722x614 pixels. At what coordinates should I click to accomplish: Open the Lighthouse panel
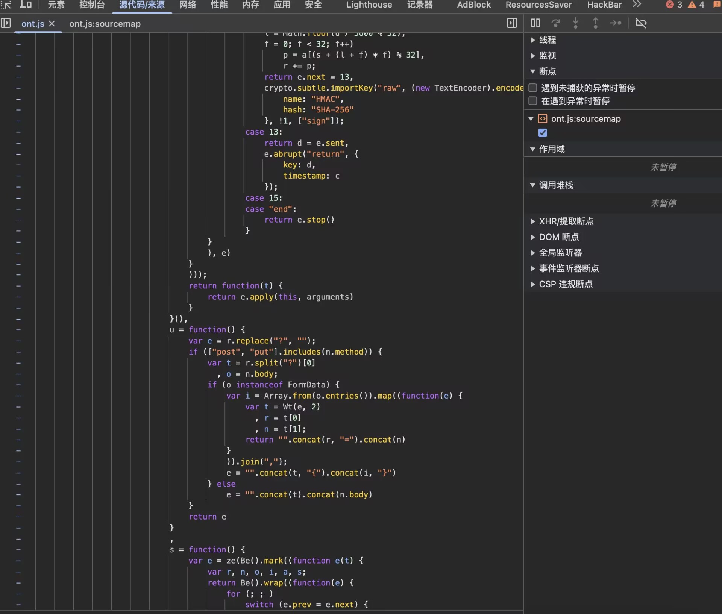[369, 5]
